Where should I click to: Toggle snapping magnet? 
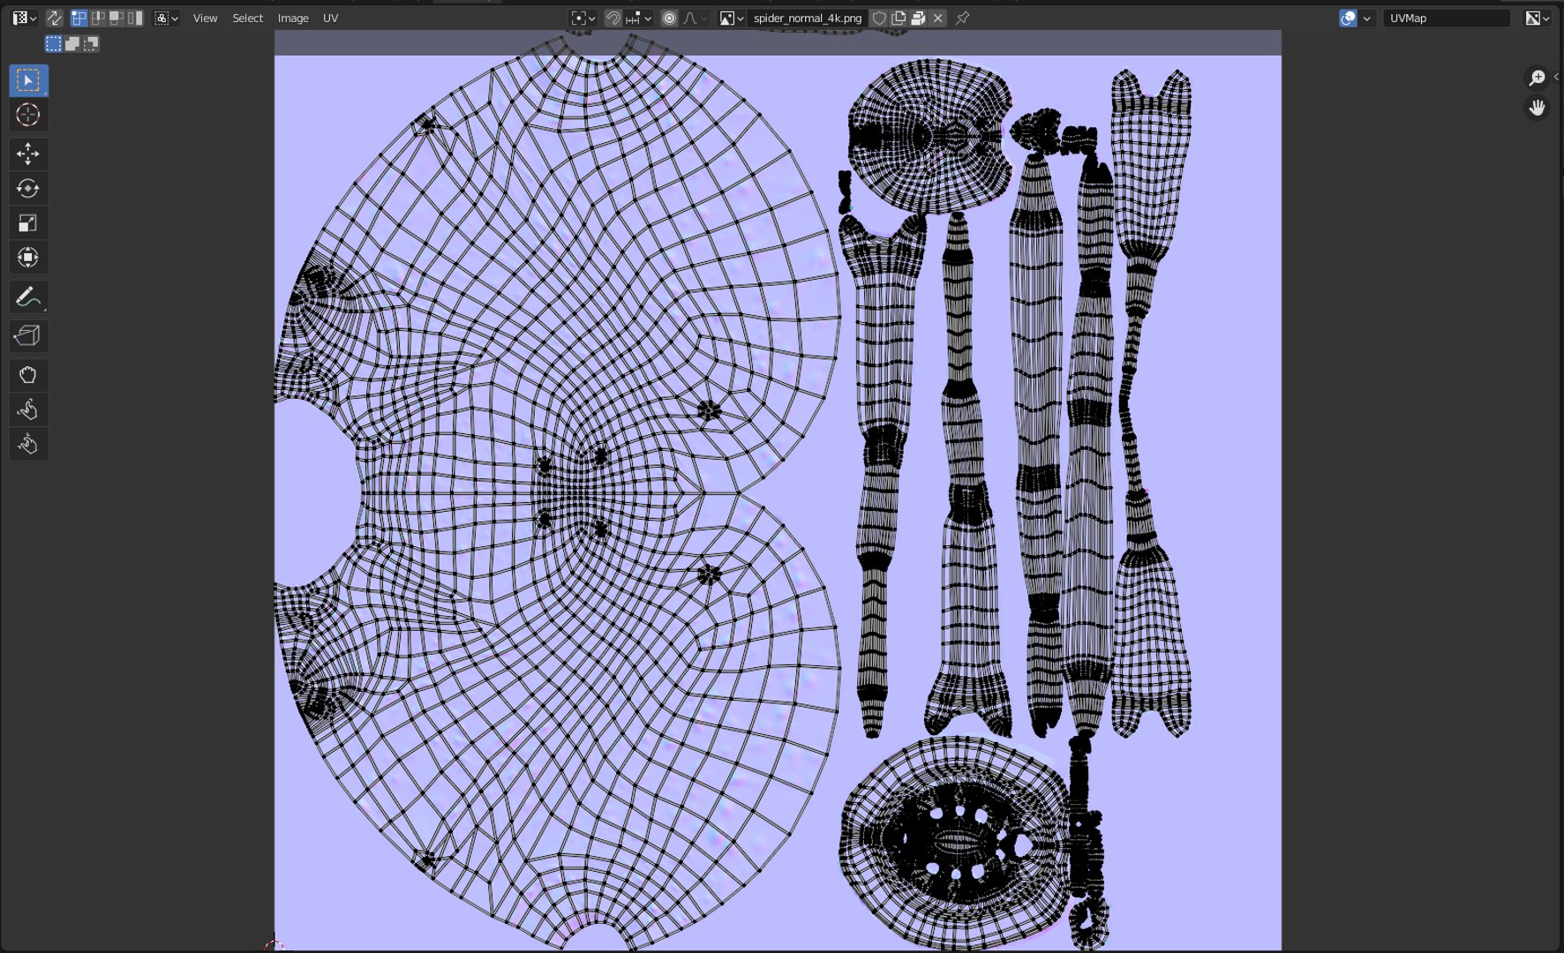click(x=613, y=18)
